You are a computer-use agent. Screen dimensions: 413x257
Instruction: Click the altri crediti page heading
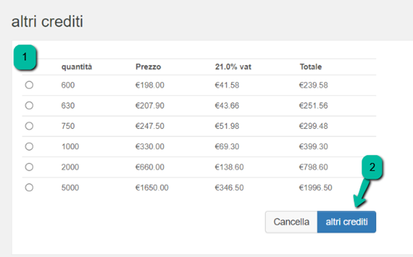point(47,21)
